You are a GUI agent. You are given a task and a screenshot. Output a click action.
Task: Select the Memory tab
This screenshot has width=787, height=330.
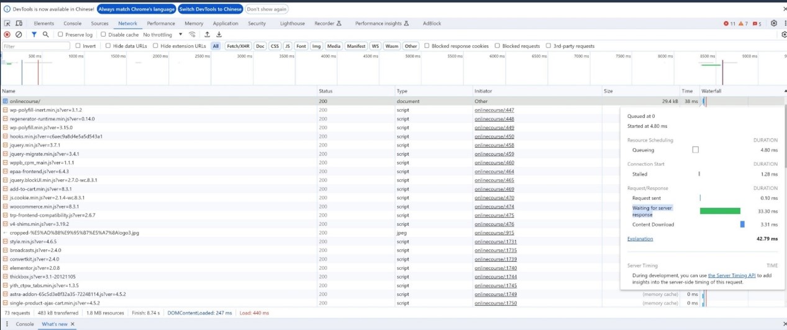[x=194, y=24]
